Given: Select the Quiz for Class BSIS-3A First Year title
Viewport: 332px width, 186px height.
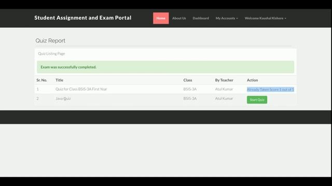Looking at the screenshot, I should click(81, 89).
